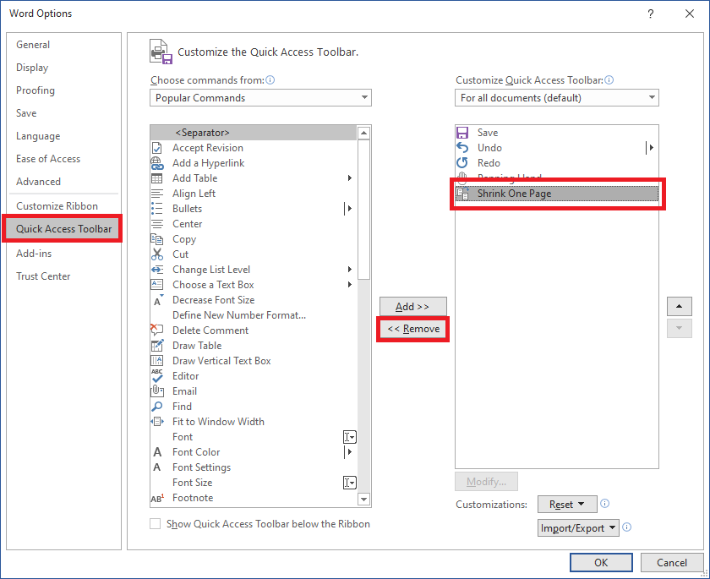This screenshot has width=710, height=579.
Task: Click the Redo icon in right list
Action: click(462, 163)
